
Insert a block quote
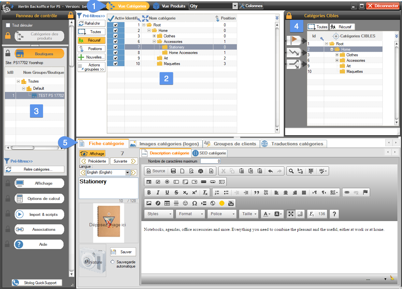pos(256,192)
